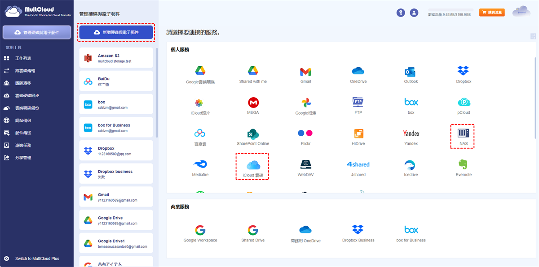Choose Google相簿 service

[305, 102]
